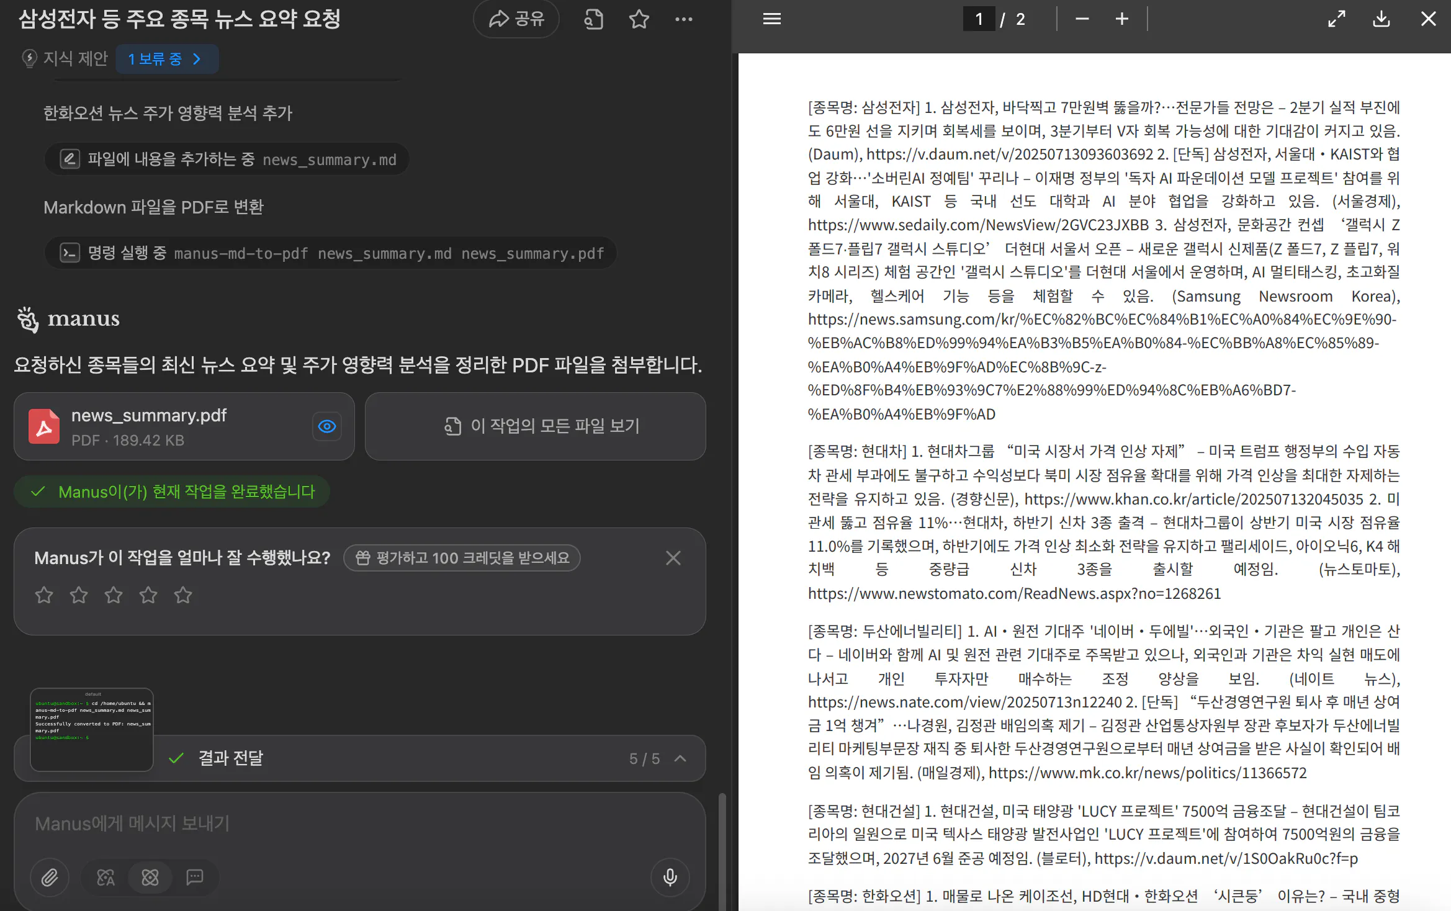Open the share (공유) options
The height and width of the screenshot is (911, 1451).
coord(516,19)
